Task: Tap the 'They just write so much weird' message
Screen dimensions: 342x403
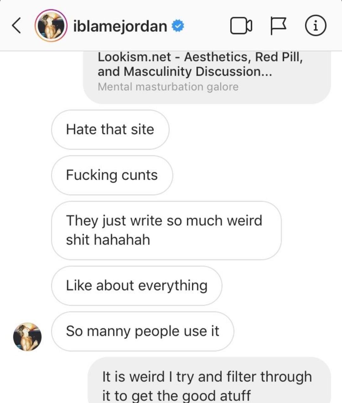Action: click(x=166, y=230)
